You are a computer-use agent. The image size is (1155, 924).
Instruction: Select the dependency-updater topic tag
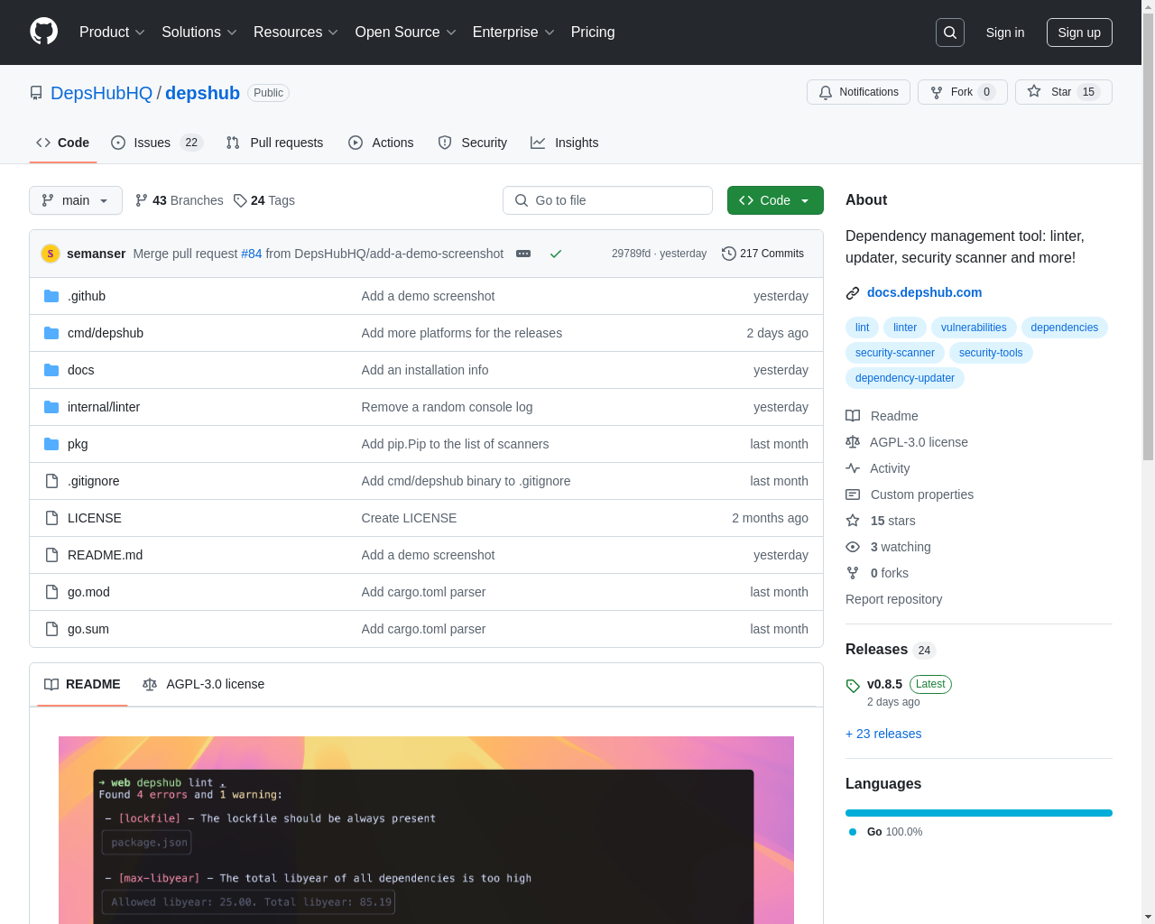904,378
